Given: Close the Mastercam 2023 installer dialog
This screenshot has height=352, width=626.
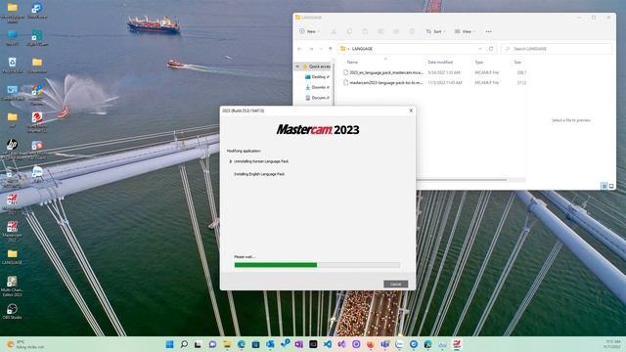Looking at the screenshot, I should tap(411, 110).
